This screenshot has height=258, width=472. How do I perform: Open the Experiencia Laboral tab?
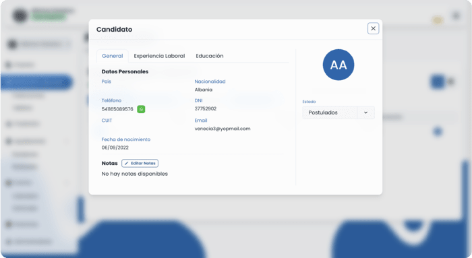click(x=159, y=56)
